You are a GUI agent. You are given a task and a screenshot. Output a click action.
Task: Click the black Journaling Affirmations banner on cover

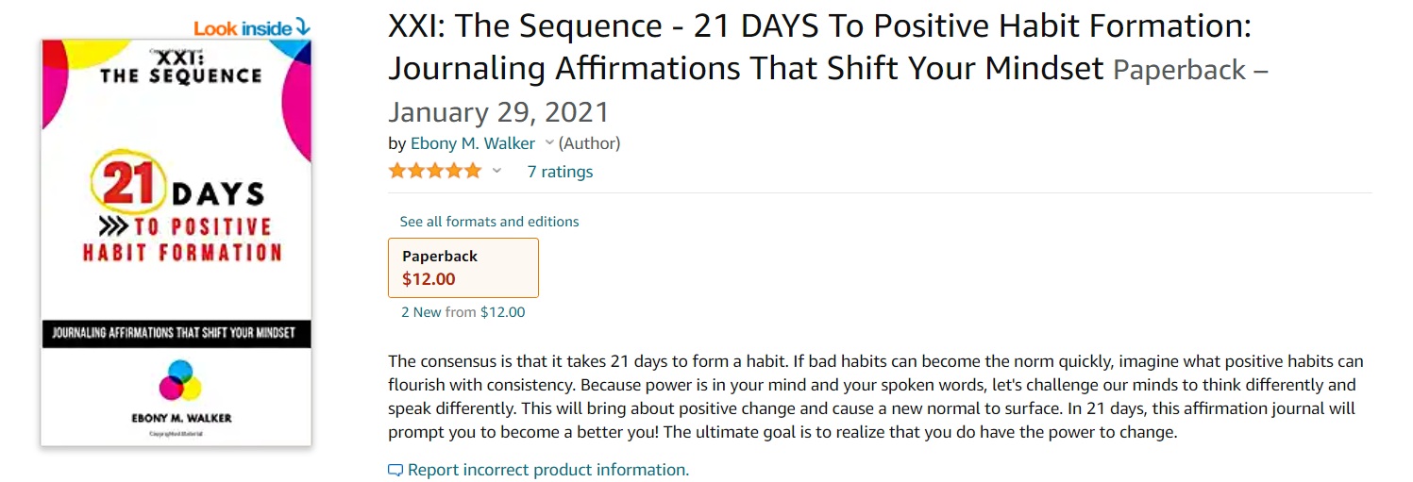point(177,333)
